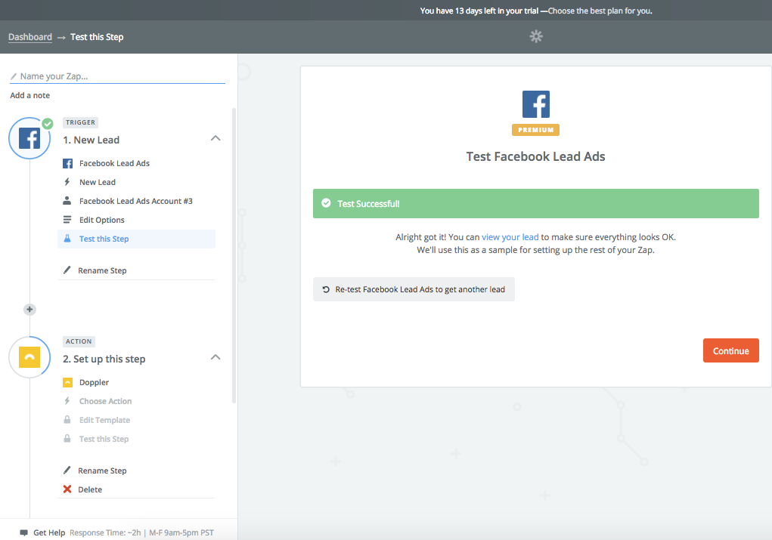Viewport: 772px width, 540px height.
Task: Click the TRIGGER label
Action: click(80, 122)
